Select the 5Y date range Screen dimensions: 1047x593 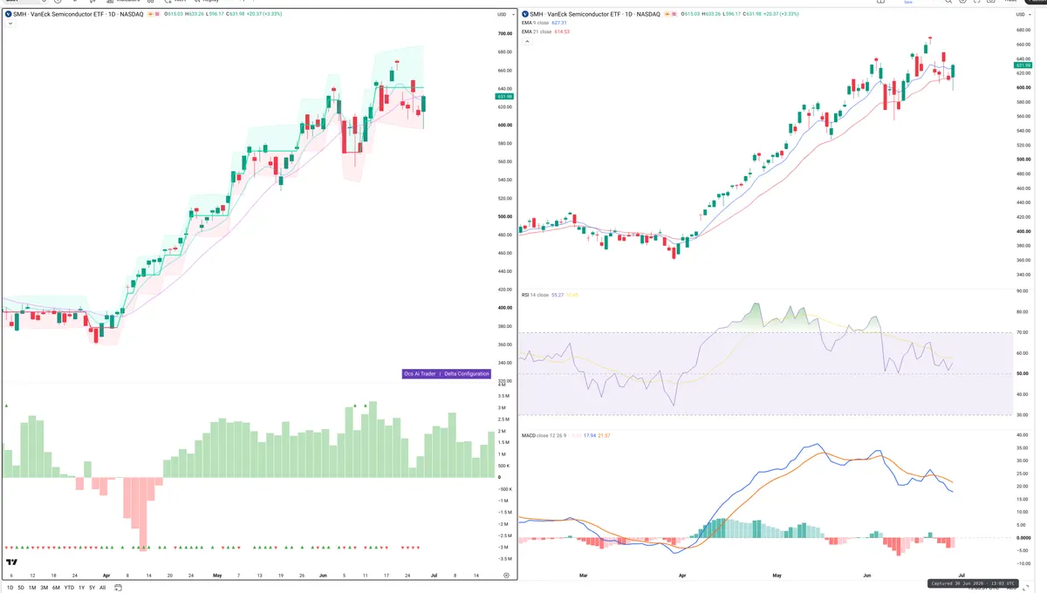click(x=92, y=588)
